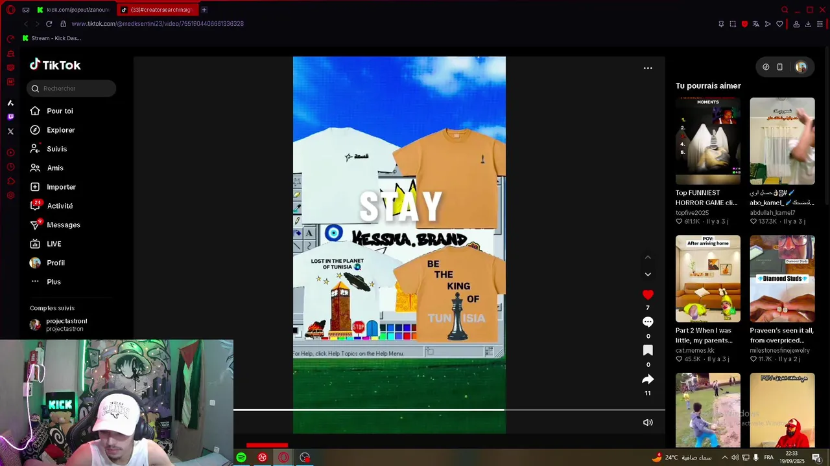This screenshot has width=830, height=466.
Task: Open Messages inbox in TikTok
Action: pos(55,225)
